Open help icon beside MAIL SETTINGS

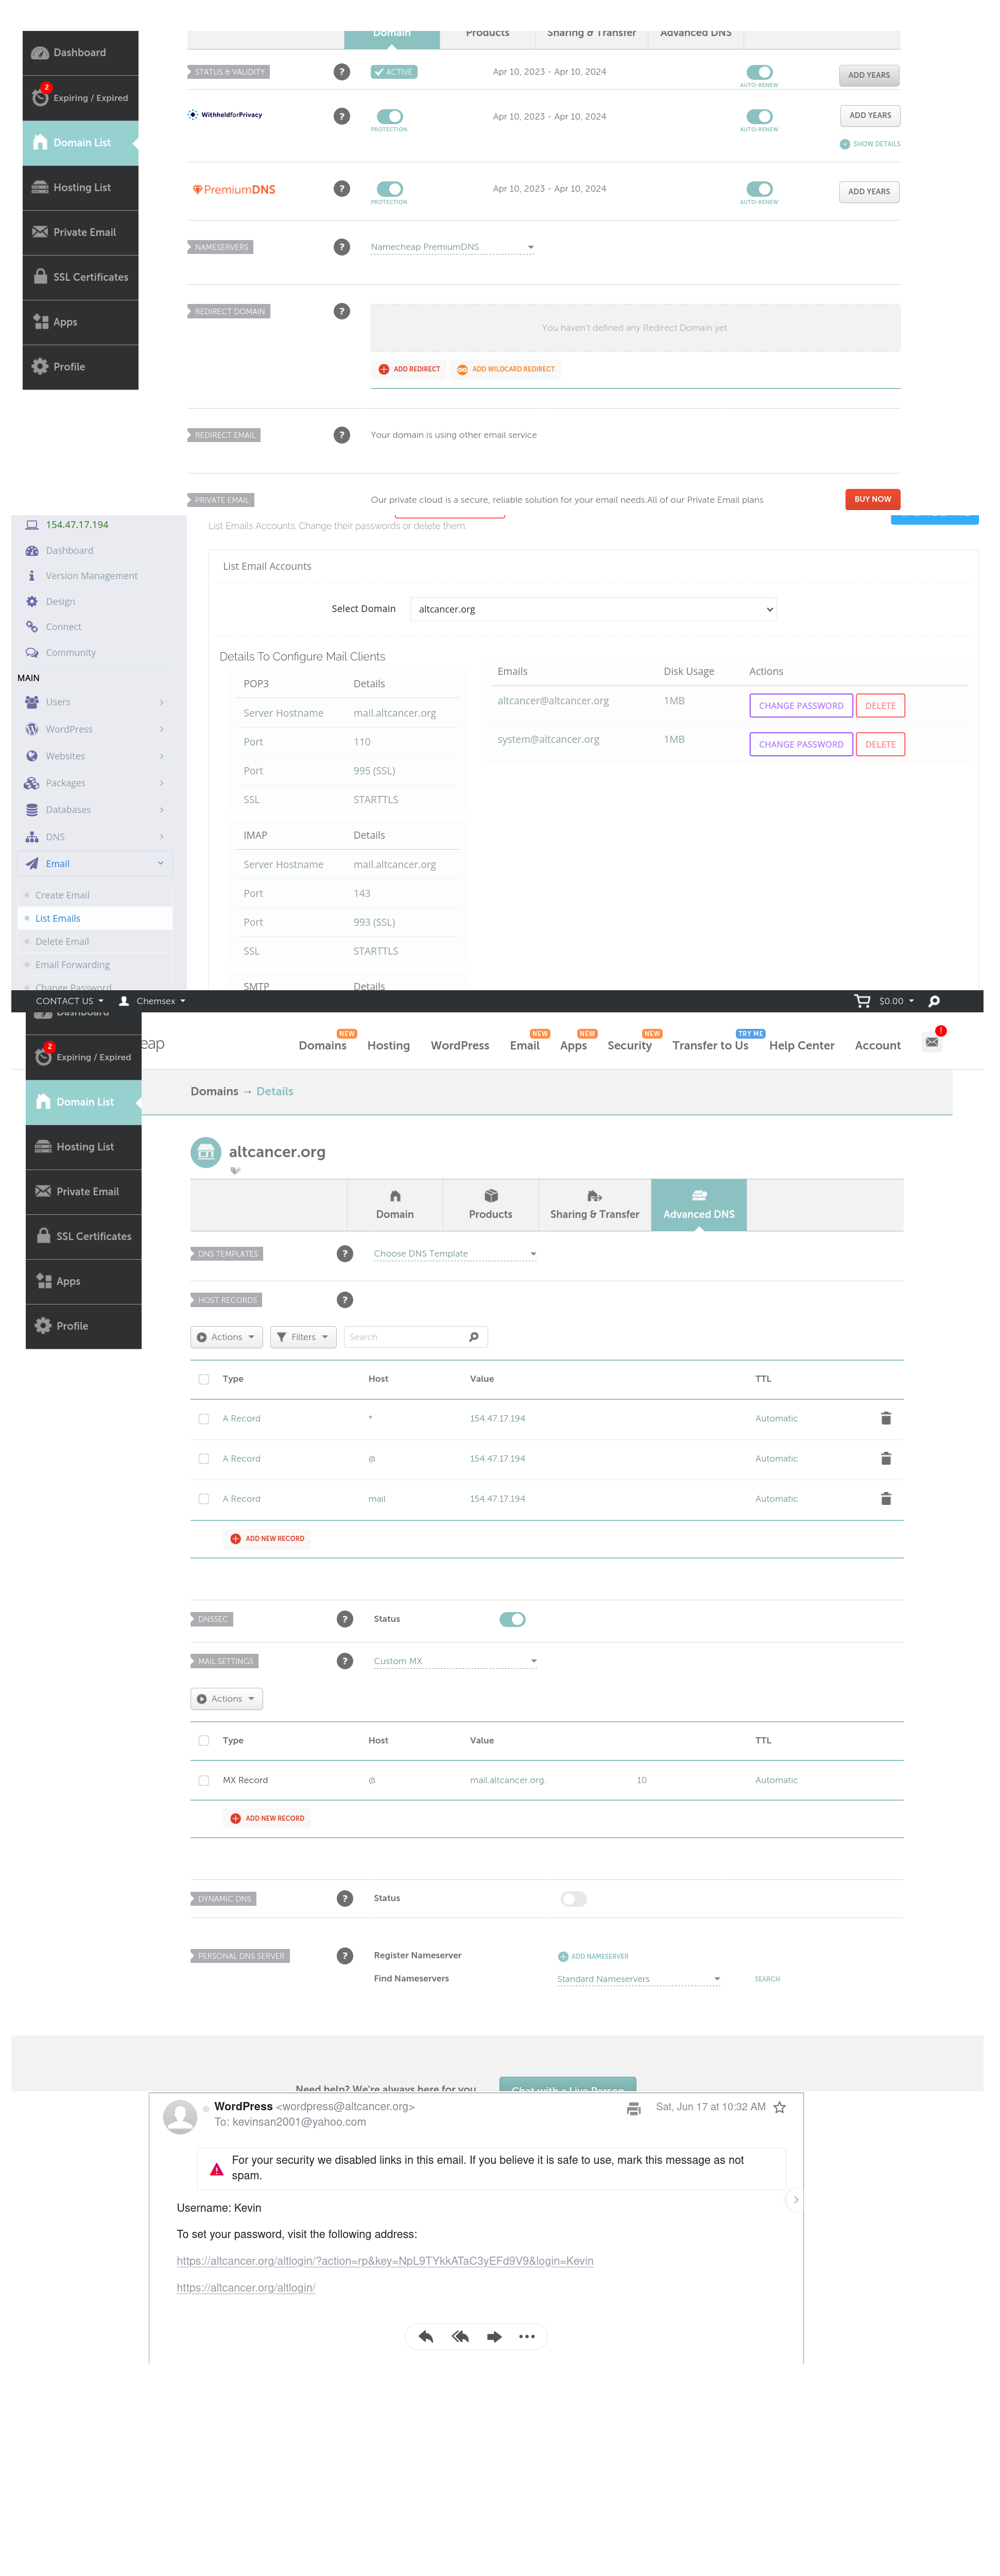pos(344,1661)
